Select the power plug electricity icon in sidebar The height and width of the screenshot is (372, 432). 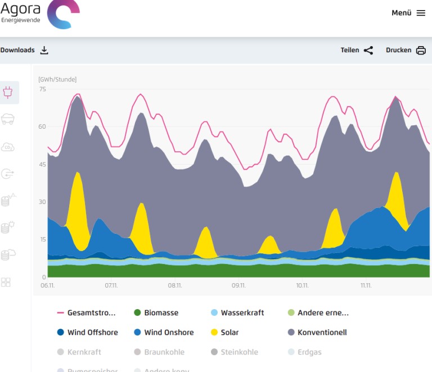(x=8, y=93)
